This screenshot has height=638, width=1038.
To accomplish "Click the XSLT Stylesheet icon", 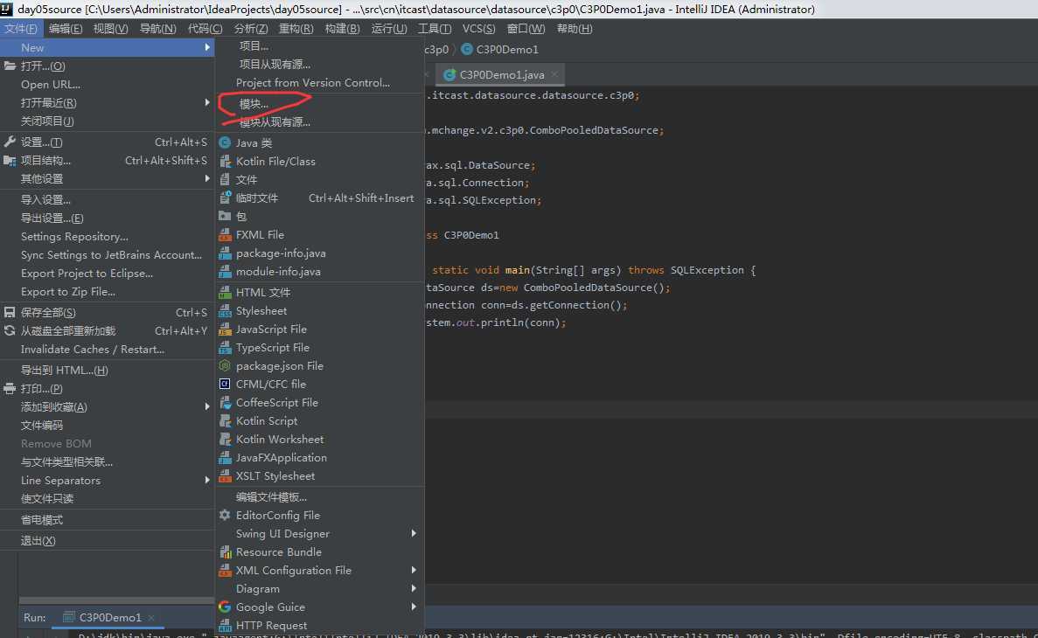I will pos(225,476).
